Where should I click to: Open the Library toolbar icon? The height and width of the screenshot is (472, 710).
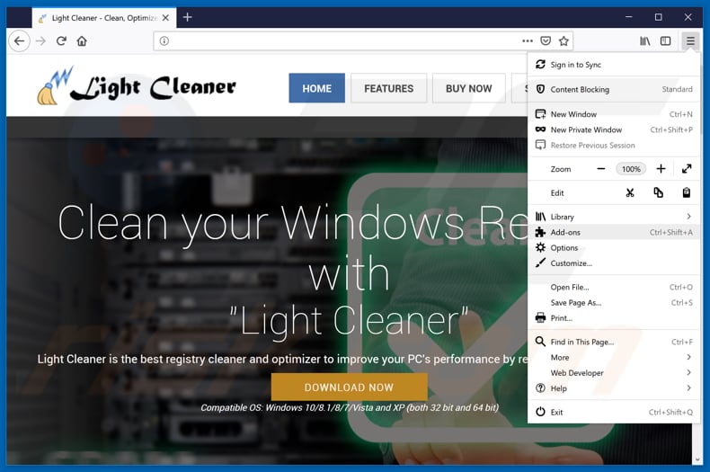coord(644,41)
